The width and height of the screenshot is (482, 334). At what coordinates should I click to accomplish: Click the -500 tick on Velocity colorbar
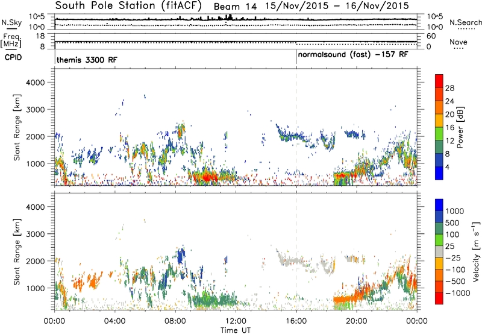point(455,281)
